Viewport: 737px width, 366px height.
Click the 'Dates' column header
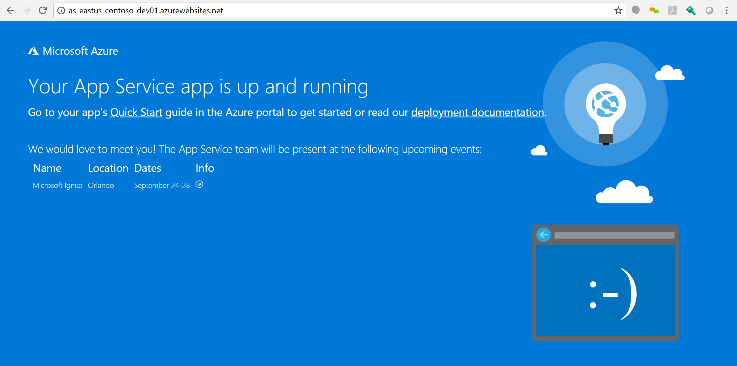(148, 168)
